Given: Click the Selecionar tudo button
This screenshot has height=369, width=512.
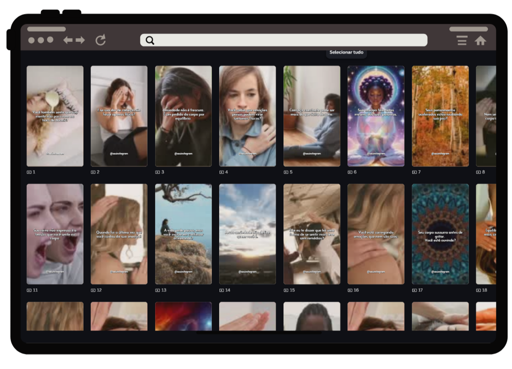Looking at the screenshot, I should tap(347, 52).
